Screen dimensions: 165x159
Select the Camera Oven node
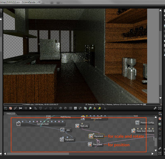[x=41, y=124]
